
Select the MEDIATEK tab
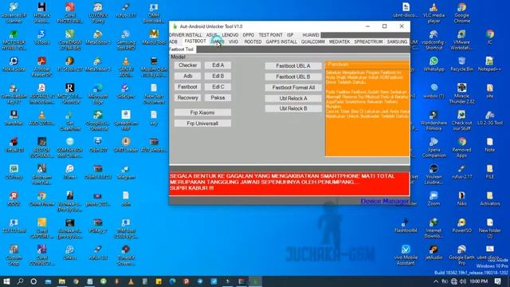tap(339, 41)
